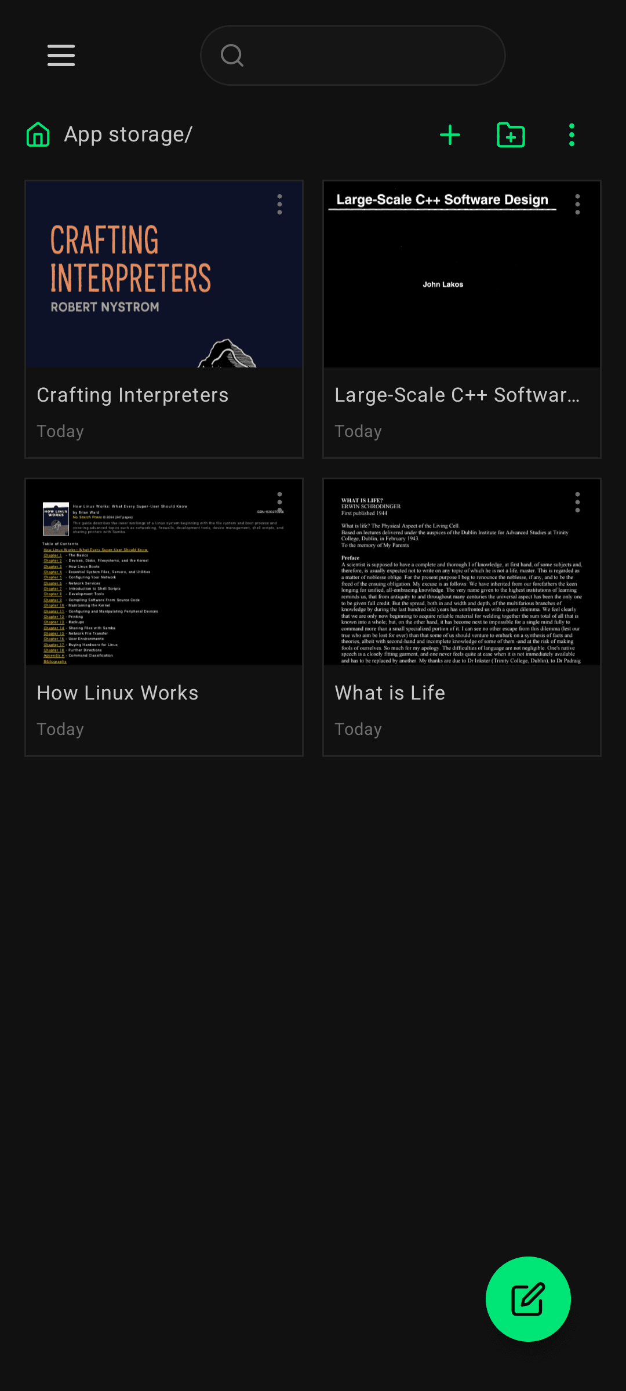Select the 'Crafting Interpreters' title text
This screenshot has height=1391, width=626.
133,395
